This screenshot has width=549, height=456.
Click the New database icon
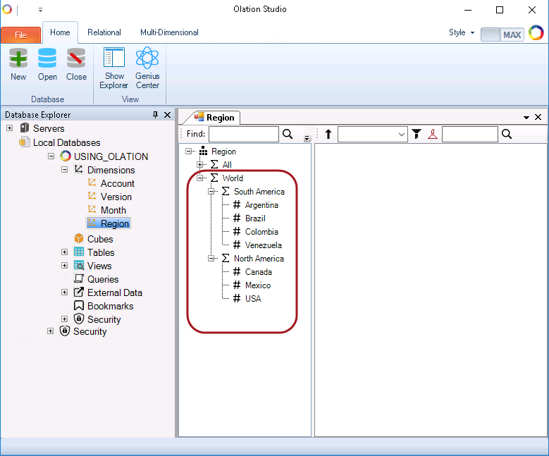(x=18, y=64)
